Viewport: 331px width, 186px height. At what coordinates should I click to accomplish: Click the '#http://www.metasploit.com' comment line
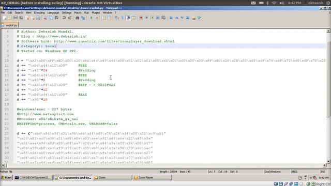(x=45, y=114)
